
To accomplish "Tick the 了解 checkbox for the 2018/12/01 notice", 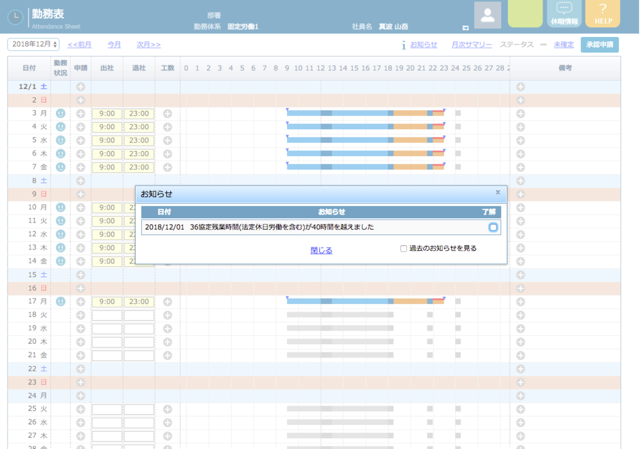I will pyautogui.click(x=494, y=228).
